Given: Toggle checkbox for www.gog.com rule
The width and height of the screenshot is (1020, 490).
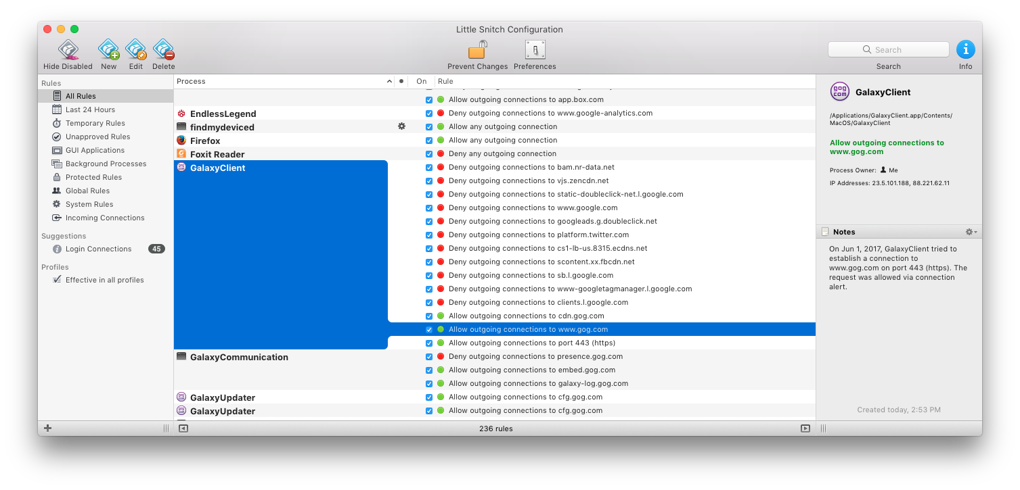Looking at the screenshot, I should pyautogui.click(x=429, y=330).
